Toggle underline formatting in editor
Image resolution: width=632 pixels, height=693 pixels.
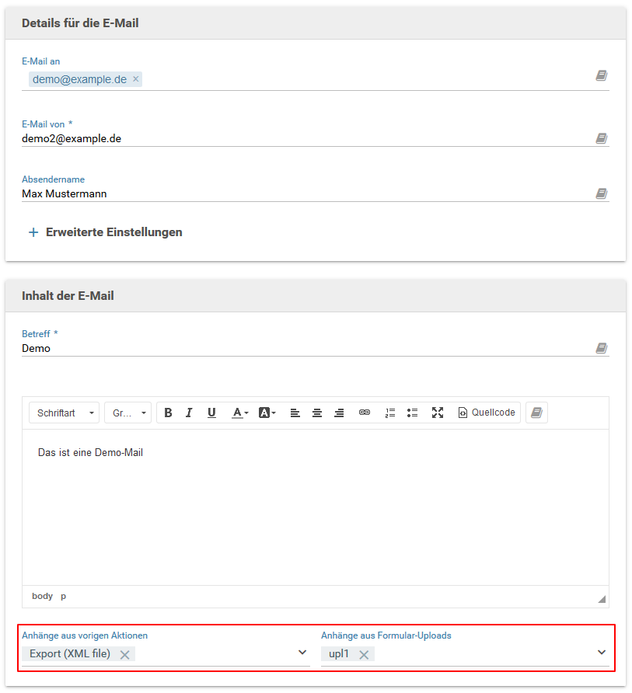click(211, 413)
